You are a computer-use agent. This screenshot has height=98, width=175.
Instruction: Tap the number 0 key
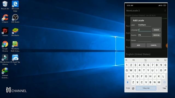[x=165, y=65]
